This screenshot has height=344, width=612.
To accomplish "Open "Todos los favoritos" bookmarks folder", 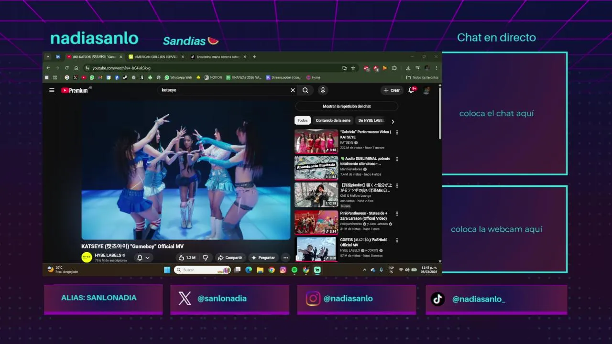I will [422, 77].
